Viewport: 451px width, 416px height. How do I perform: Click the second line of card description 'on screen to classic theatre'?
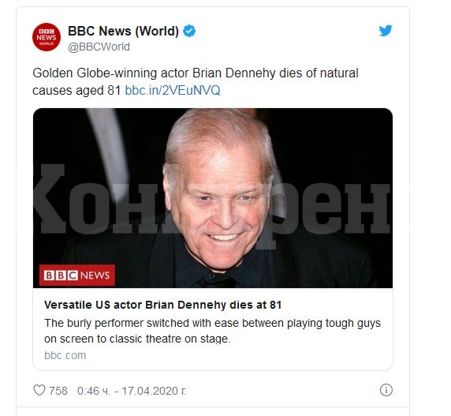click(137, 339)
